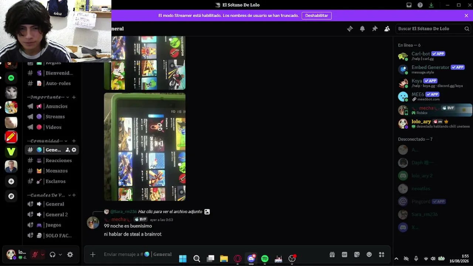This screenshot has height=266, width=473.
Task: Open the Streams channel
Action: click(x=52, y=117)
